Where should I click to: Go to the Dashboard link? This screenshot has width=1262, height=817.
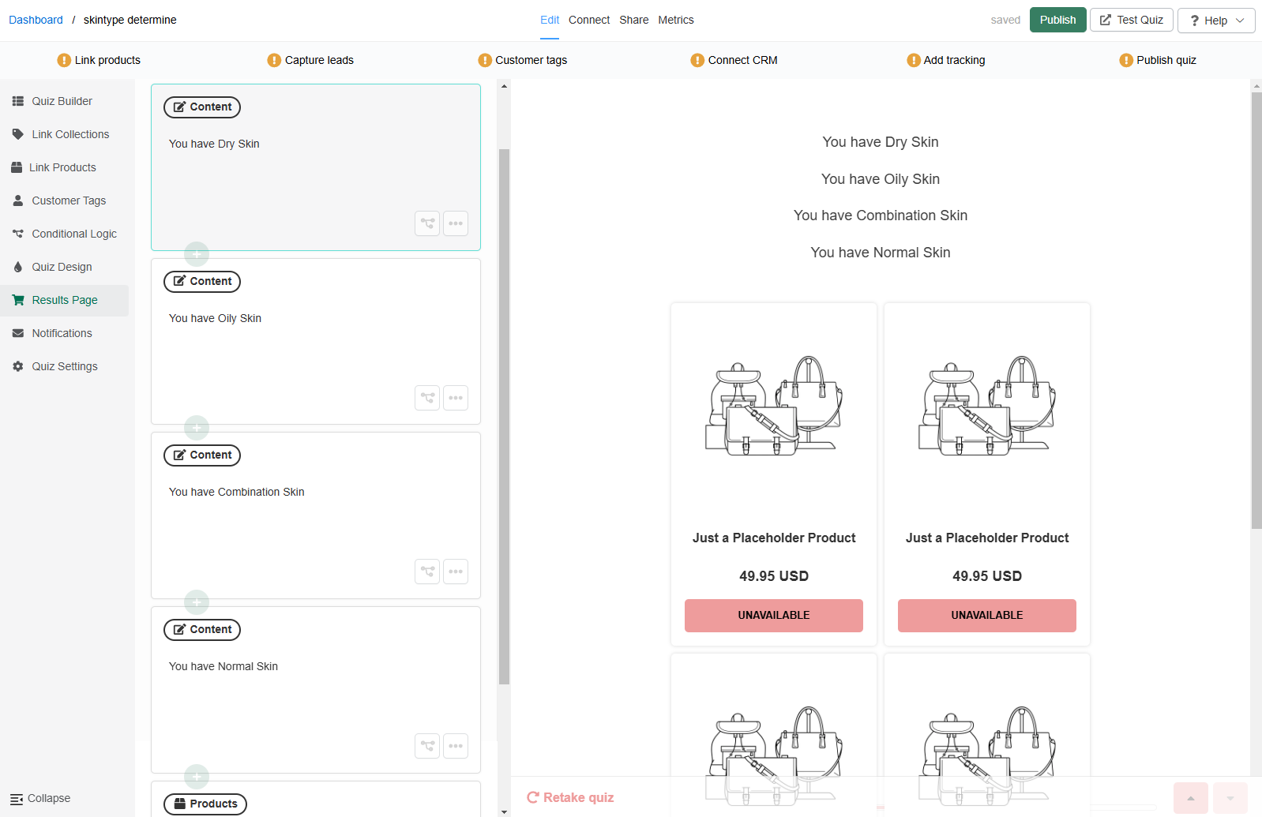pos(36,20)
